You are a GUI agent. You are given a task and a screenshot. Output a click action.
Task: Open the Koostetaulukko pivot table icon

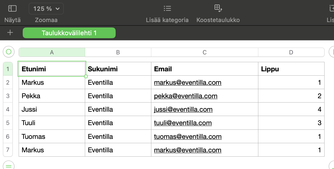point(218,8)
